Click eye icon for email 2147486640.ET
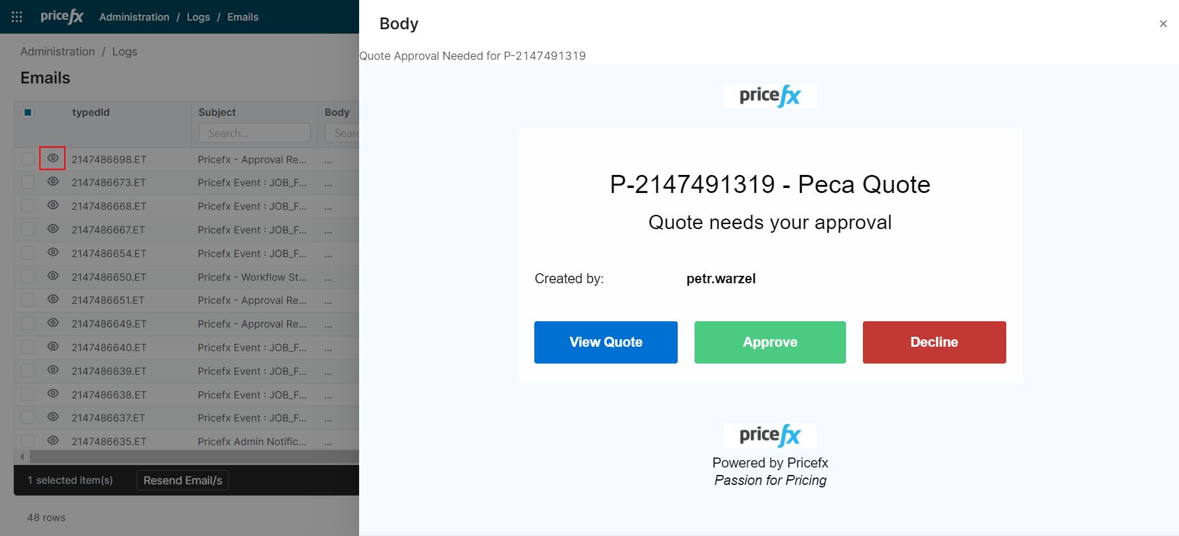This screenshot has height=536, width=1179. point(53,347)
